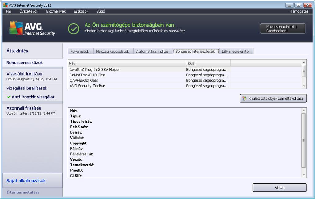Click Kiválasztott objektum eltávolítása button

[x=273, y=98]
